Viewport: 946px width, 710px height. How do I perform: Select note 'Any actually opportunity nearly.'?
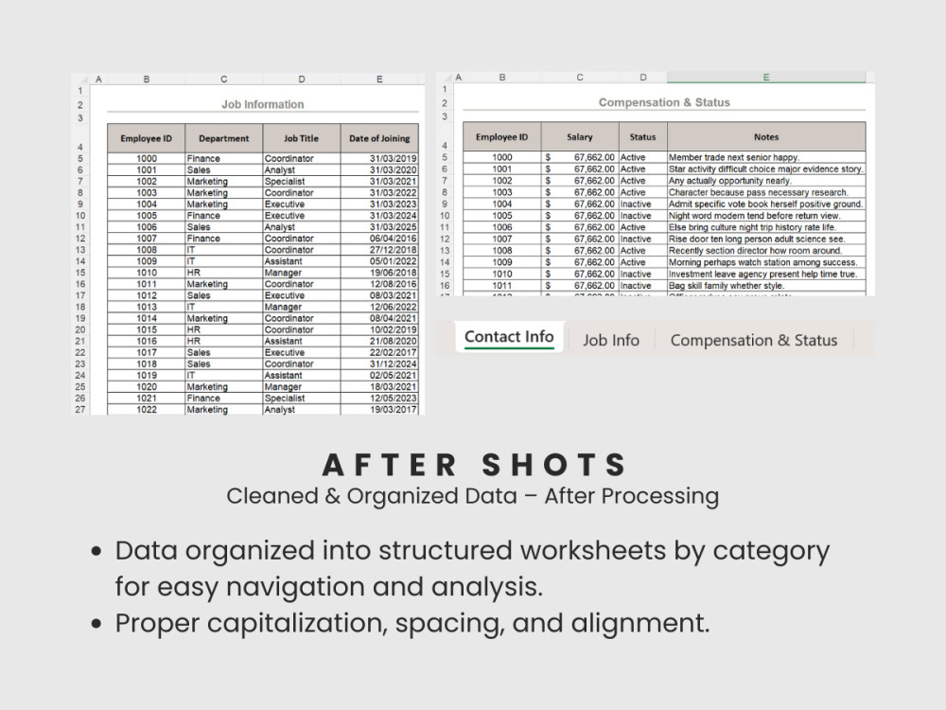(x=766, y=181)
